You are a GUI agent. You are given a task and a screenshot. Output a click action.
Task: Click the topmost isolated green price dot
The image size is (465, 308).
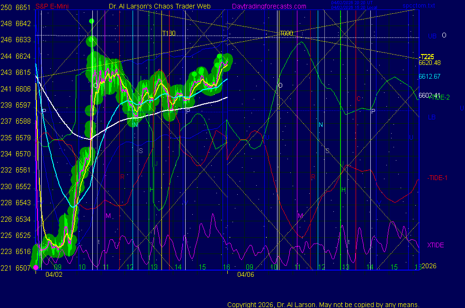point(91,21)
